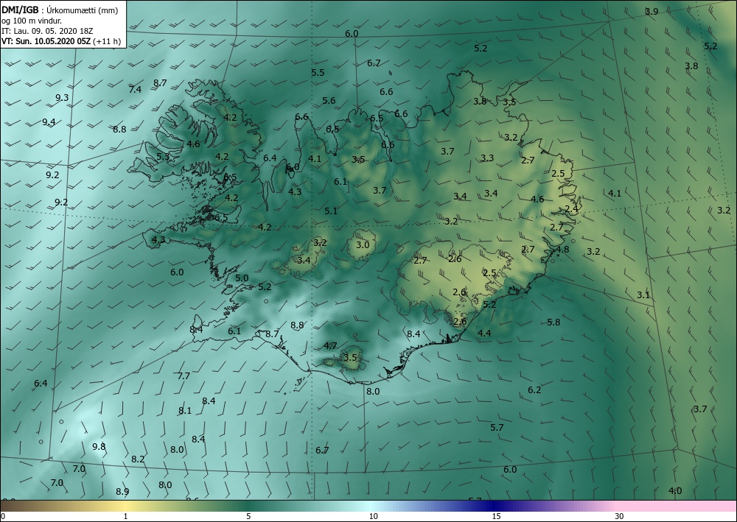Click the 5.5 value on the map
This screenshot has height=522, width=737.
[318, 72]
